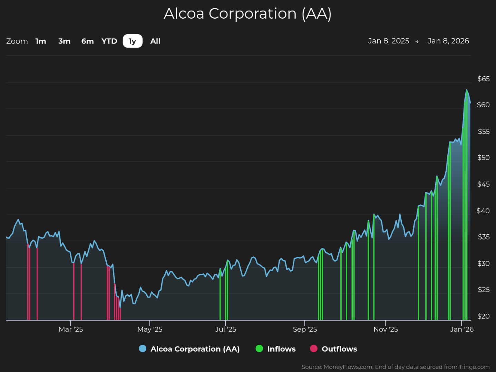Hide the Outflows series label
Image resolution: width=496 pixels, height=372 pixels.
point(339,349)
